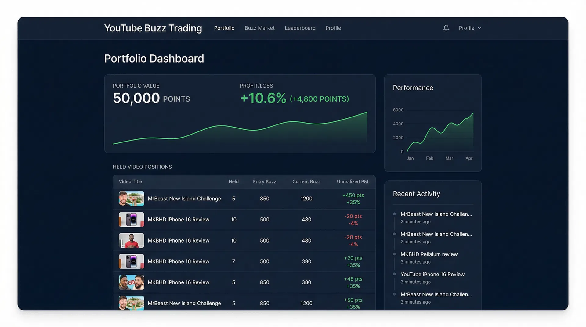Click the +10.6% profit/loss figure
Screen dimensions: 586x327
(263, 98)
